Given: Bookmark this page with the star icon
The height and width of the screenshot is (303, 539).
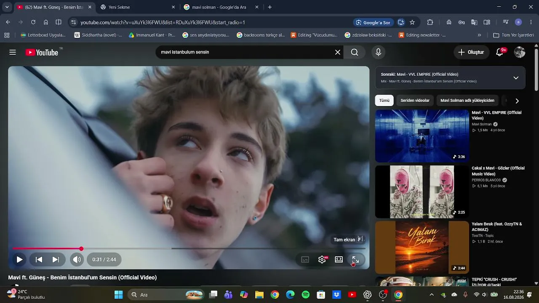Looking at the screenshot, I should click(412, 22).
